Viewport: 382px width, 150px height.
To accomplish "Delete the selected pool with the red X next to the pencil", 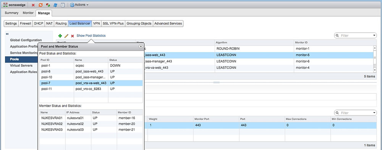I will click(x=72, y=36).
